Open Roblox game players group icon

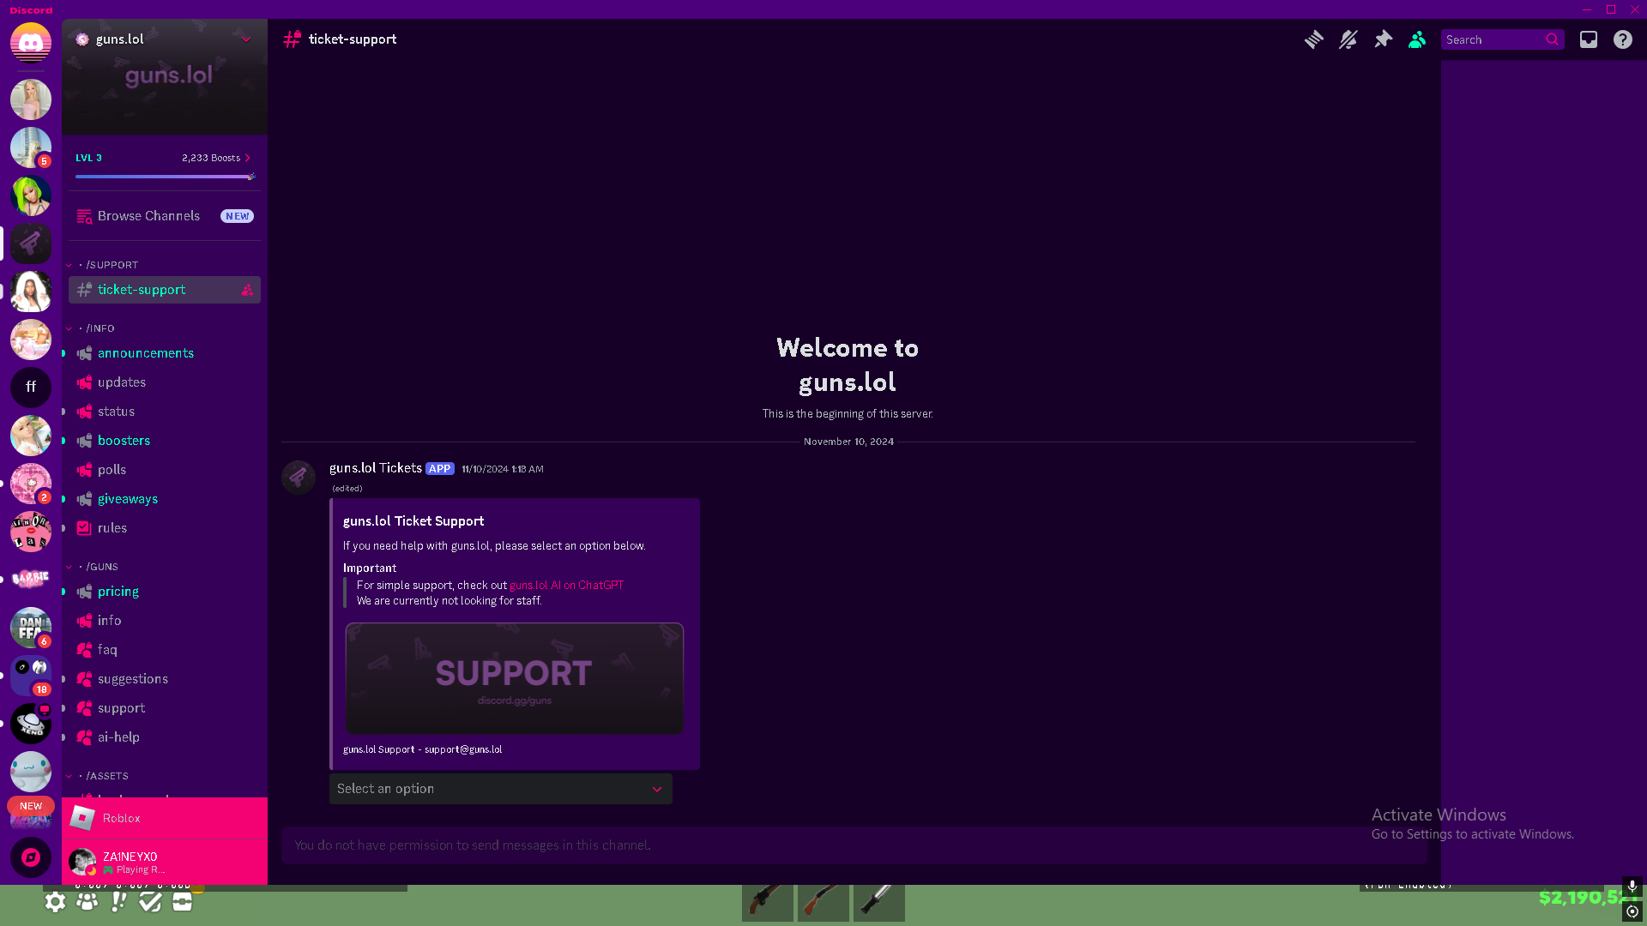click(x=87, y=902)
